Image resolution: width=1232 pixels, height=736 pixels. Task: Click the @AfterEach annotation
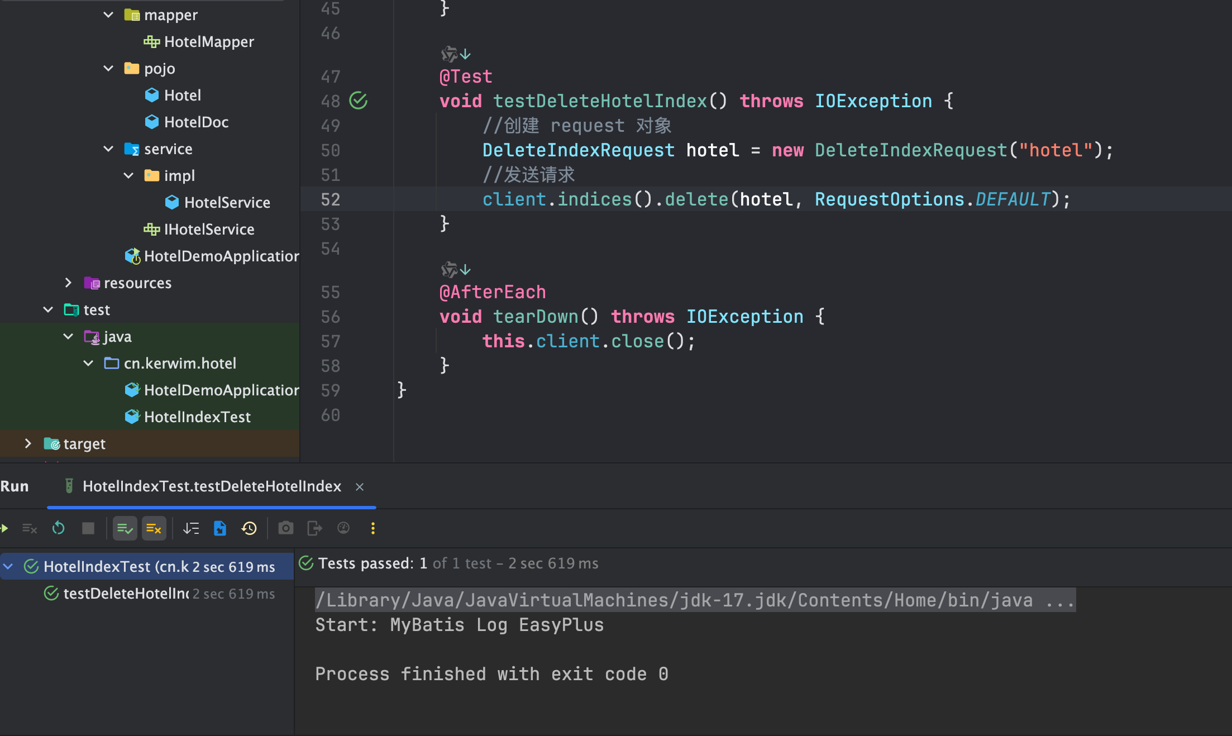click(493, 292)
